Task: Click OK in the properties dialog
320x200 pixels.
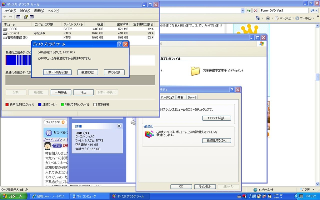Action: (181, 187)
